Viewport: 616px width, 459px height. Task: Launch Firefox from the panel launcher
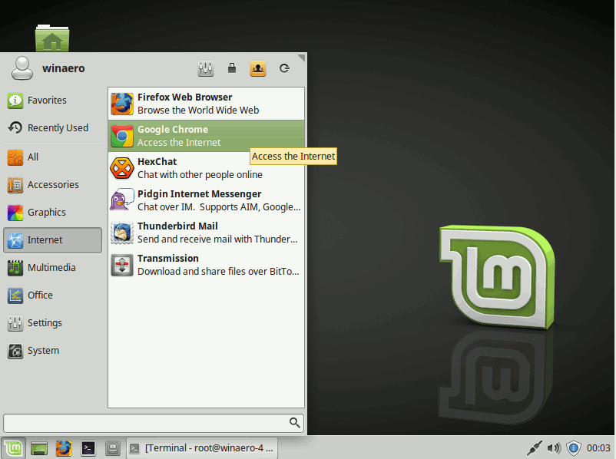(x=64, y=448)
